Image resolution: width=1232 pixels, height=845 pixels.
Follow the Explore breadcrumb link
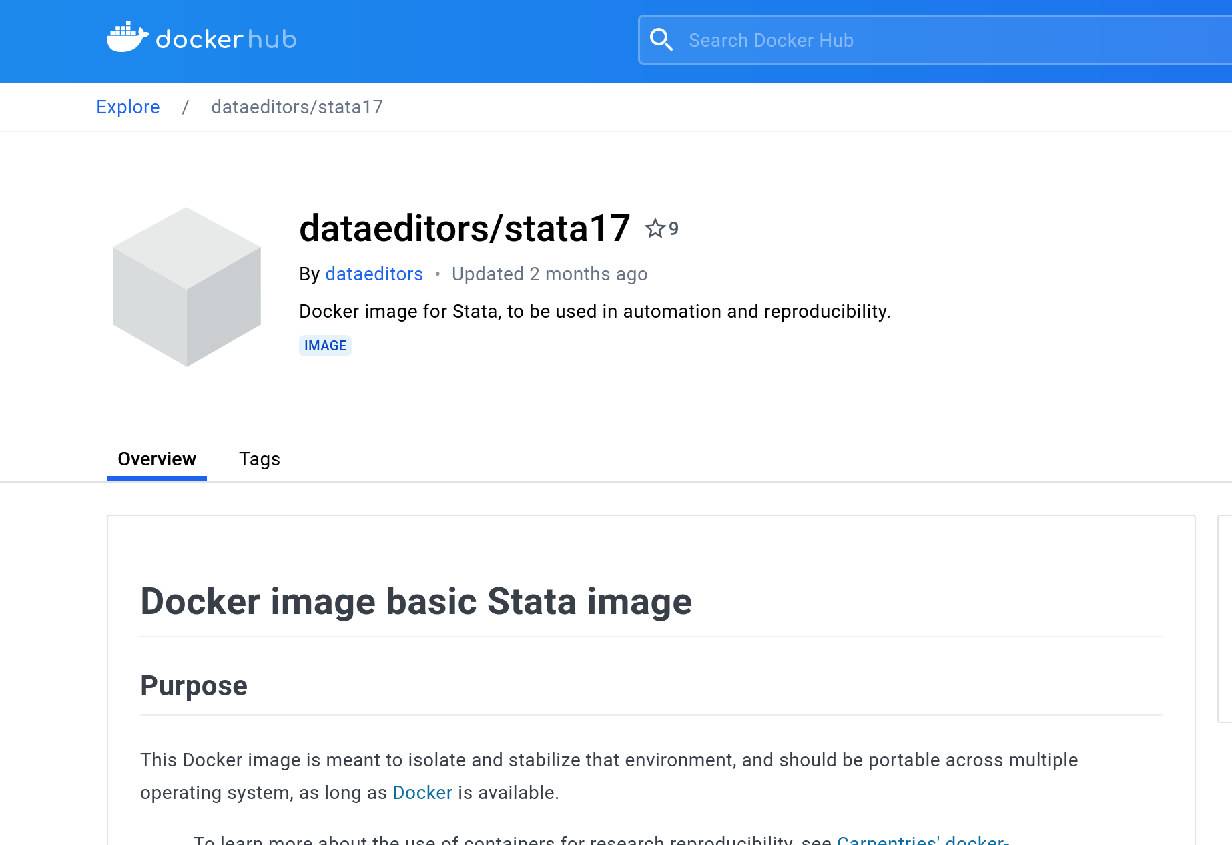point(127,107)
